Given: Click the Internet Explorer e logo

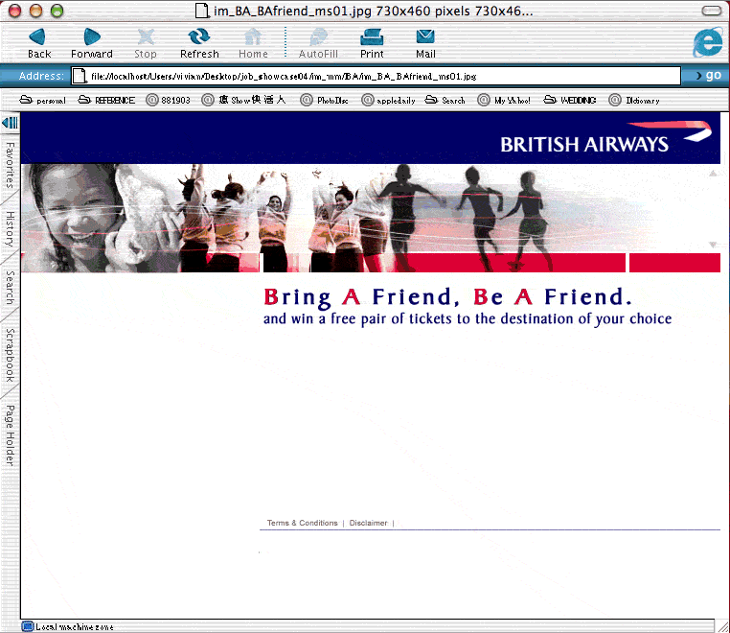Looking at the screenshot, I should pos(708,42).
